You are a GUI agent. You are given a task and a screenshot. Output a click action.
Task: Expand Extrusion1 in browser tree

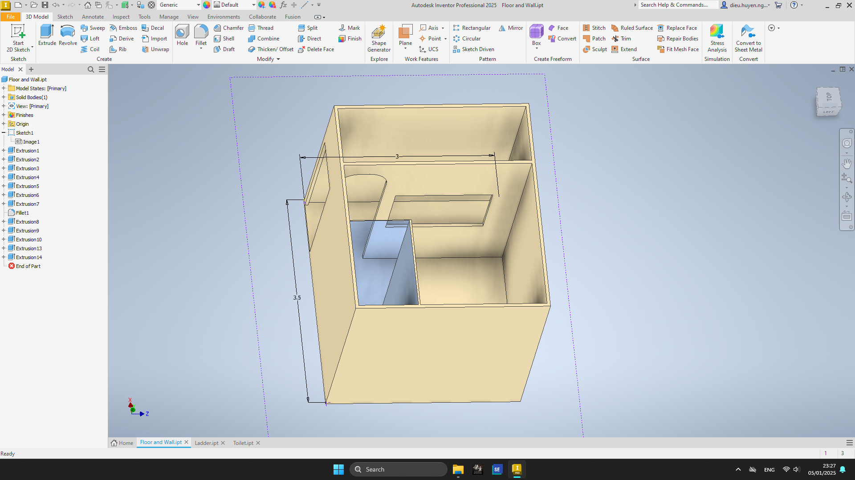click(x=4, y=151)
